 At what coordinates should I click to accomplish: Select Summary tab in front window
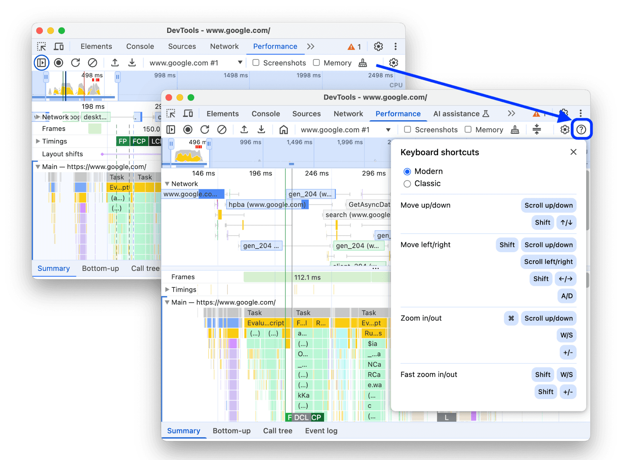(x=183, y=431)
